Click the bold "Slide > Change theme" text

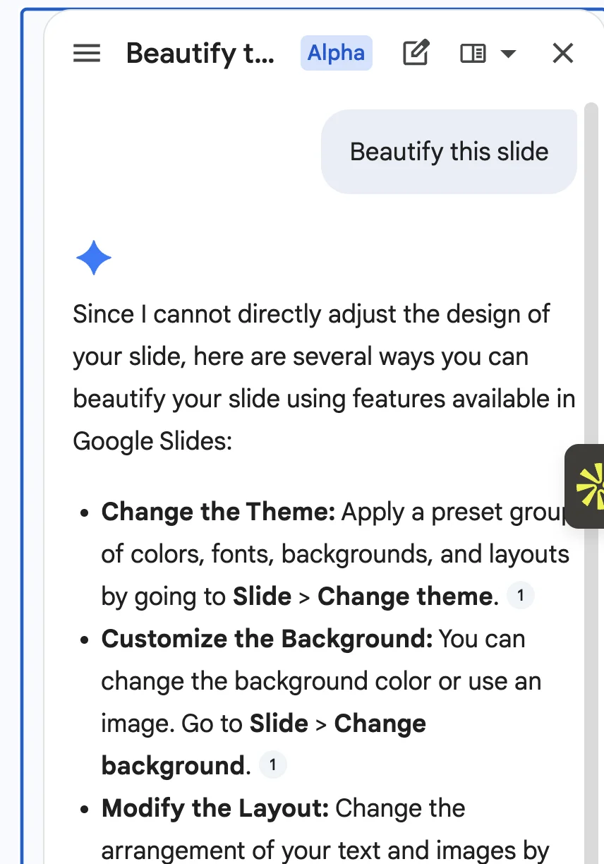pos(363,596)
